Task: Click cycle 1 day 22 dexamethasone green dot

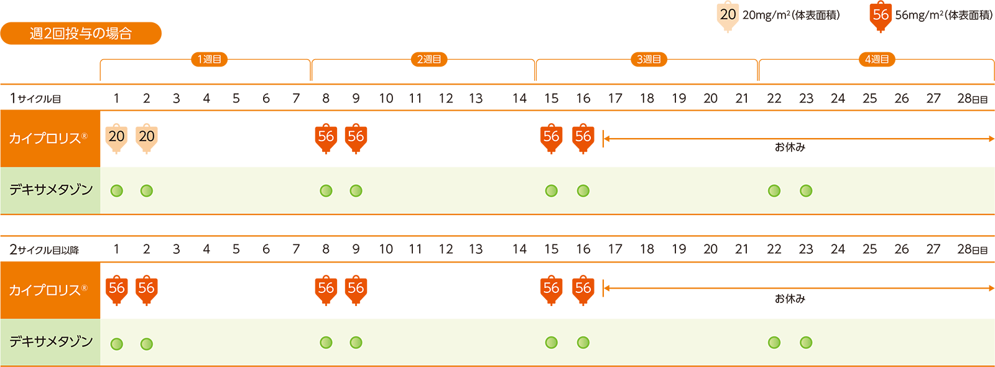Action: click(774, 191)
